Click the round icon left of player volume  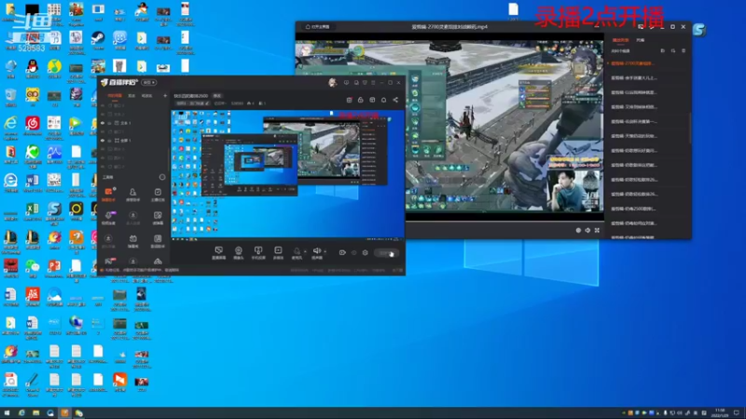pos(578,230)
